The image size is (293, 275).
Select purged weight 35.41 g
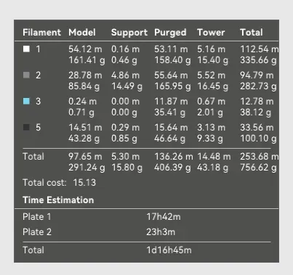[169, 112]
